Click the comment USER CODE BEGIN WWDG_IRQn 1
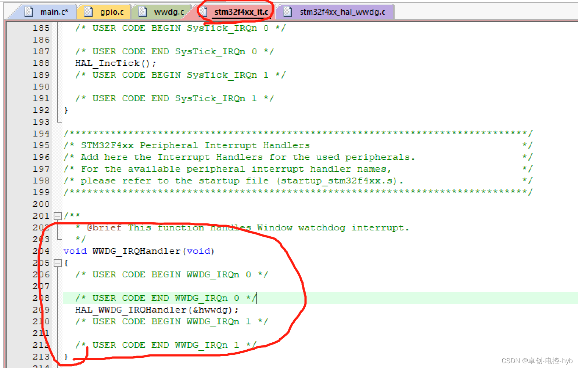 172,321
